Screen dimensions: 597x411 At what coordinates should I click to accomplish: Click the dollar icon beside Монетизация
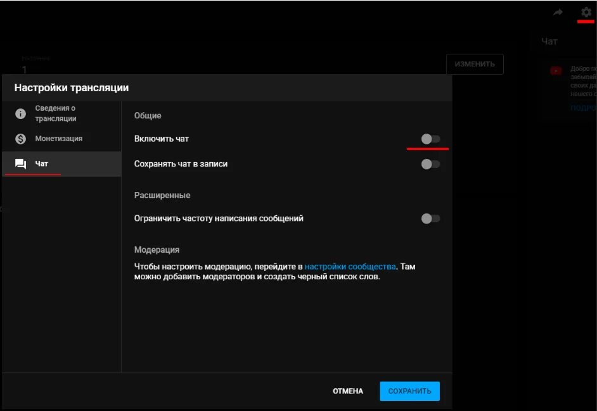point(20,139)
